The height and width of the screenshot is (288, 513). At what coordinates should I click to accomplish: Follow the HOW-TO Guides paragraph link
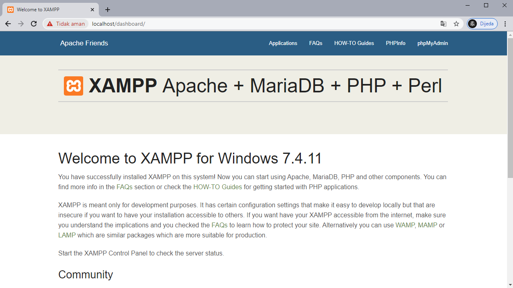218,187
